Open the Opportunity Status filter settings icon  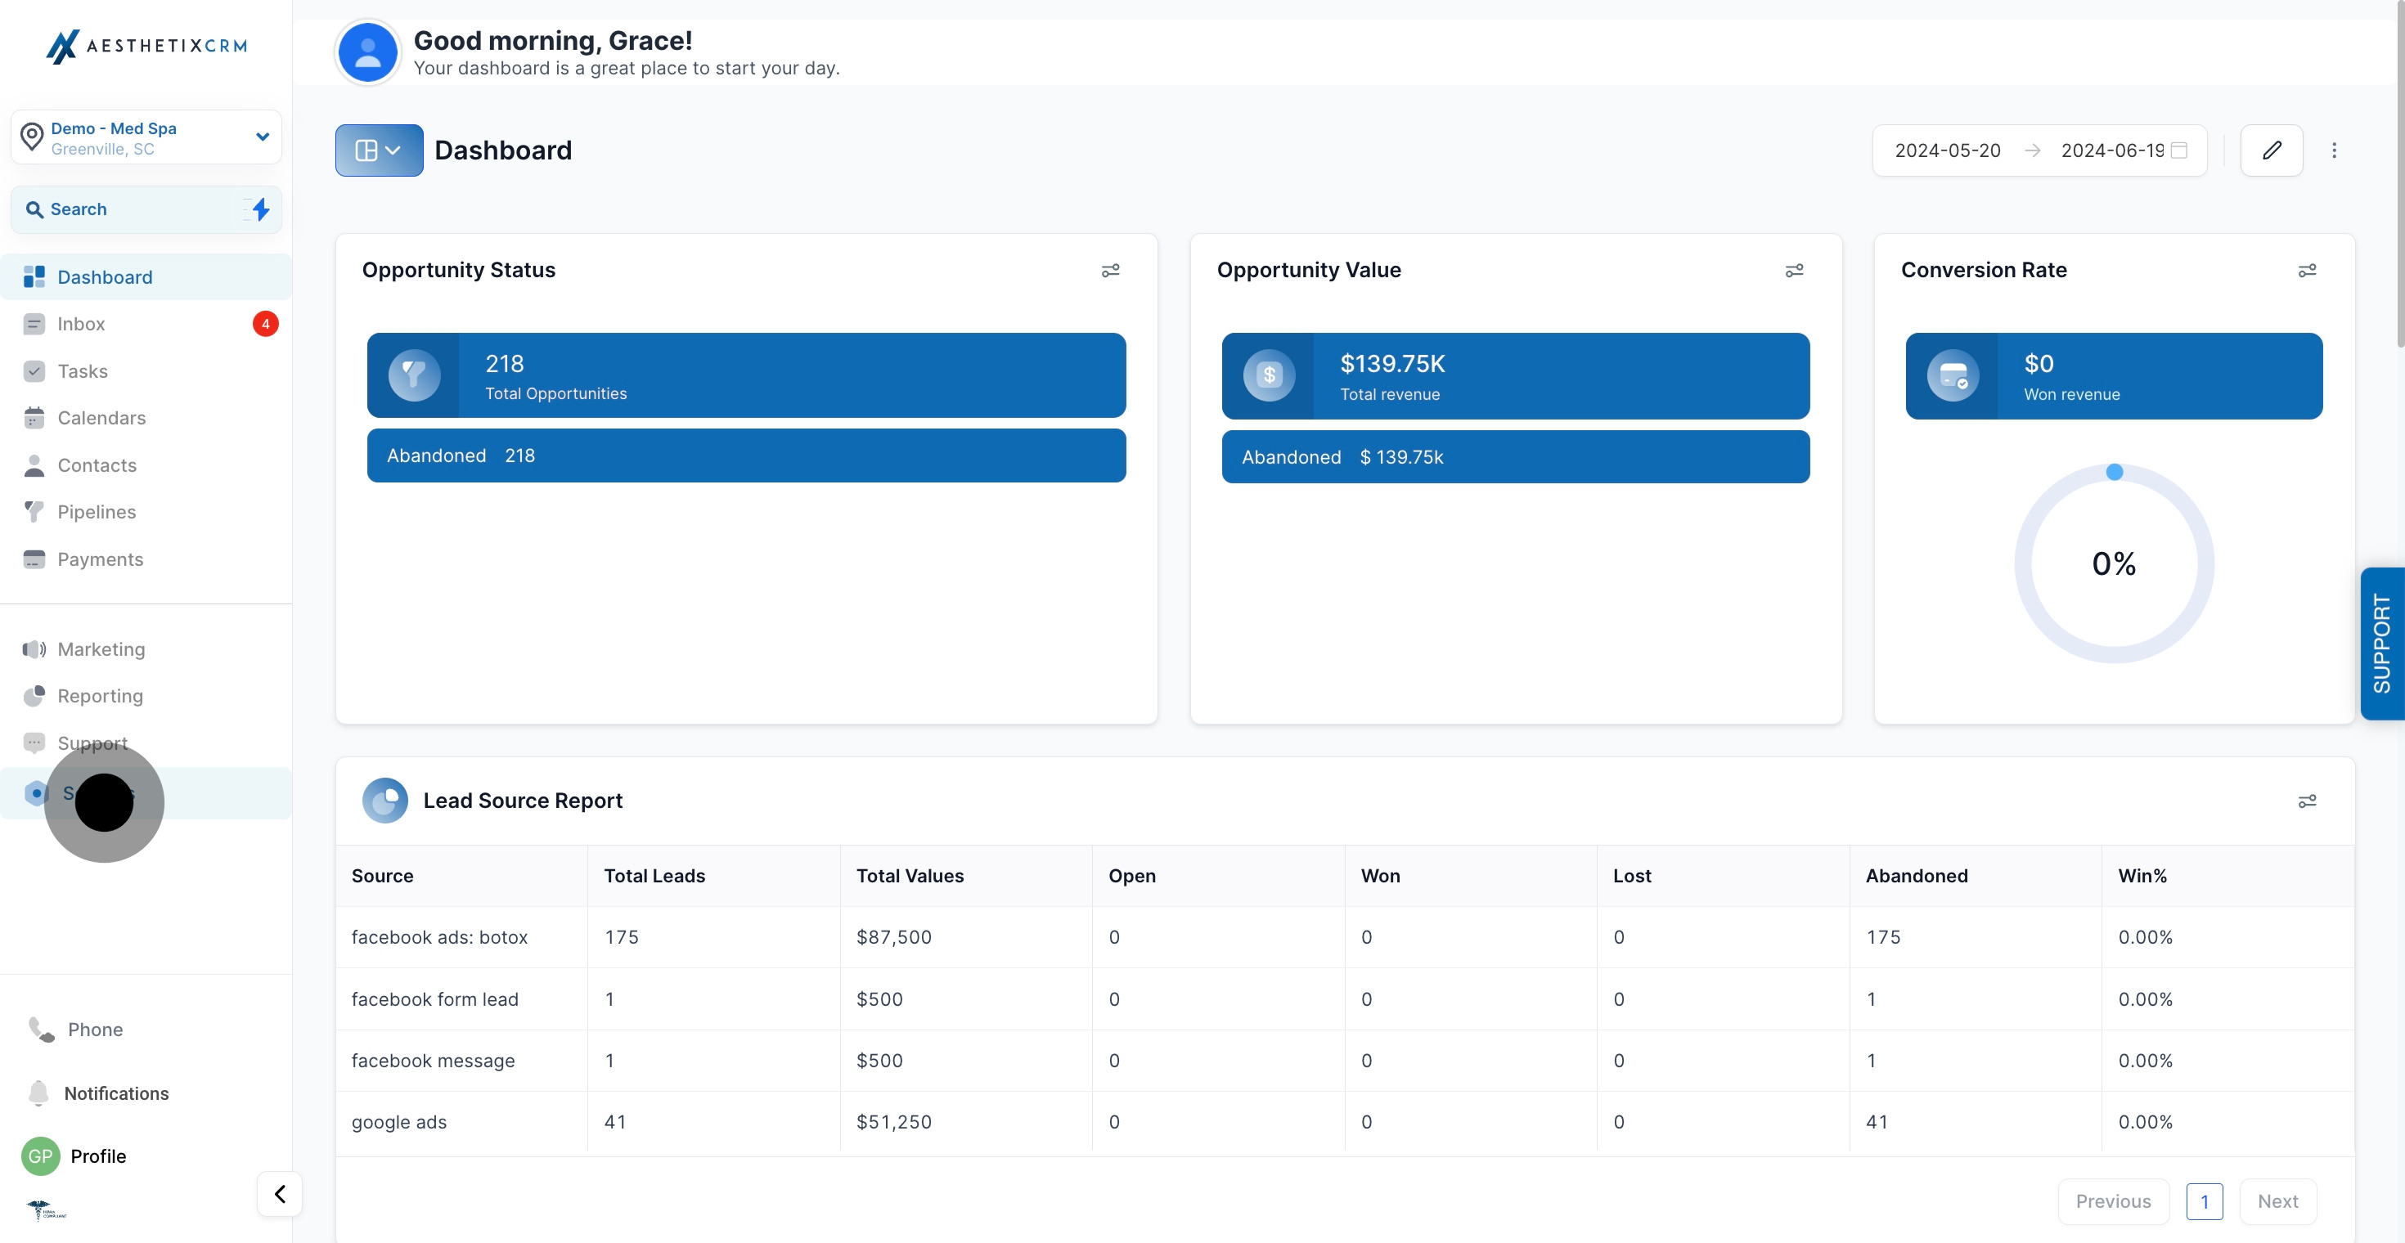1110,271
